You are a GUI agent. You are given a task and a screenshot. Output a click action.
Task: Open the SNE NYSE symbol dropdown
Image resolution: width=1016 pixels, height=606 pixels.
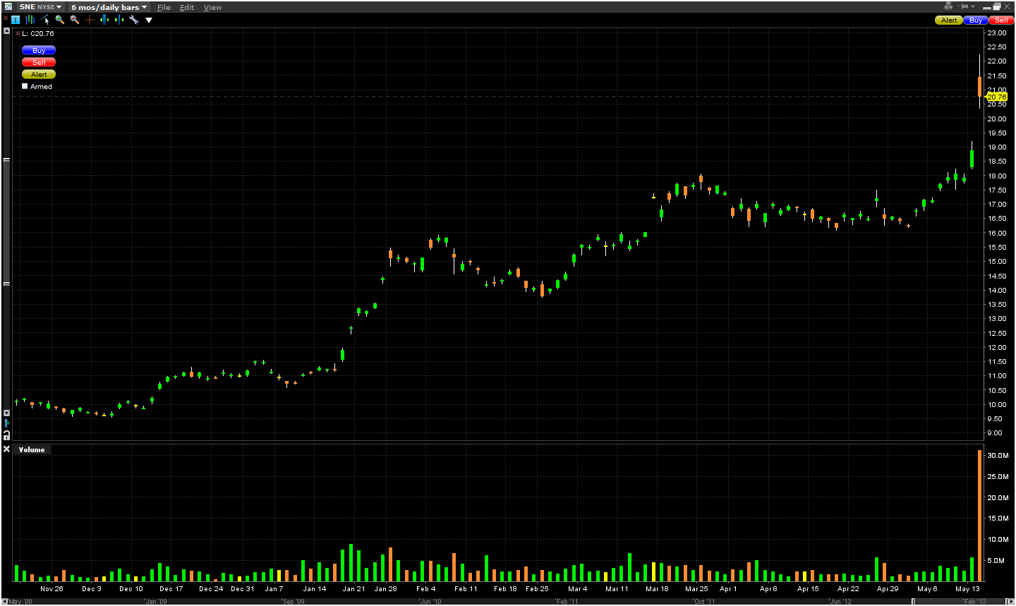point(40,7)
